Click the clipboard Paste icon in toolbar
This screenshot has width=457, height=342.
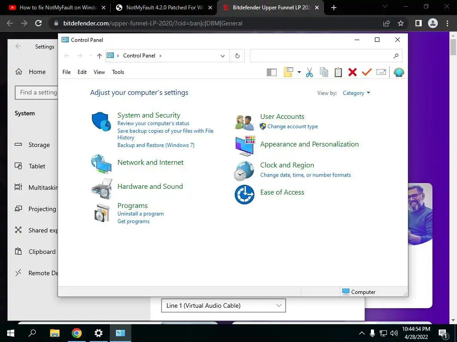click(x=338, y=72)
